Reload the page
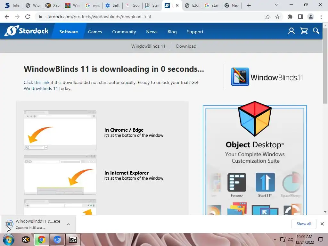The image size is (328, 246). tap(28, 17)
